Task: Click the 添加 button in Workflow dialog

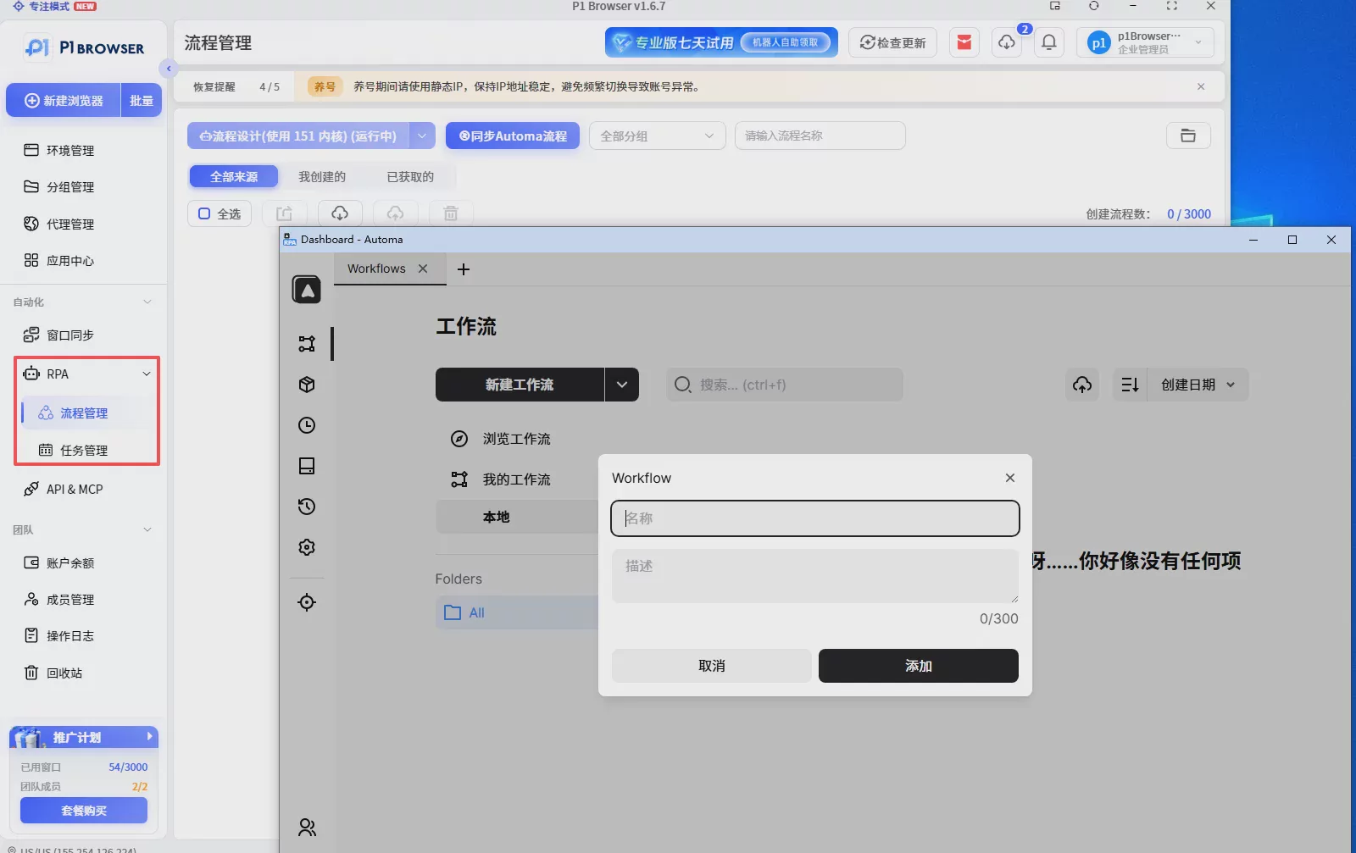Action: pos(919,666)
